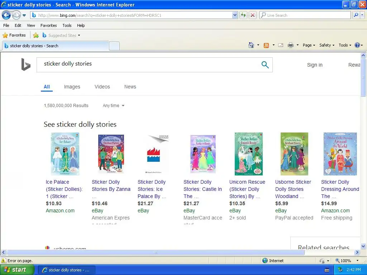
Task: Open the View menu
Action: pyautogui.click(x=31, y=25)
